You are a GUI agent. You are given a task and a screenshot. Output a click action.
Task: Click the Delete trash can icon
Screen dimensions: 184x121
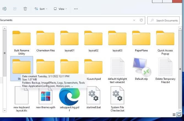point(25,9)
